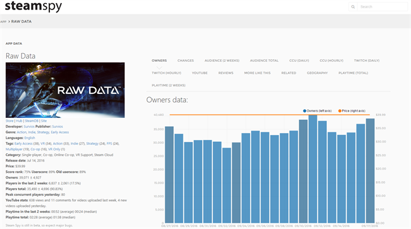Open the Owners tab

159,61
